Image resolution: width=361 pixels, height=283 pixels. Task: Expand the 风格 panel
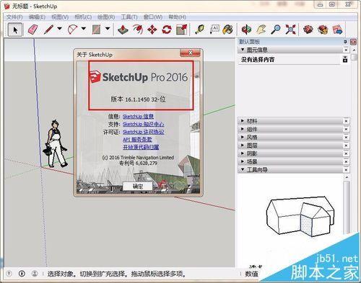click(x=243, y=137)
